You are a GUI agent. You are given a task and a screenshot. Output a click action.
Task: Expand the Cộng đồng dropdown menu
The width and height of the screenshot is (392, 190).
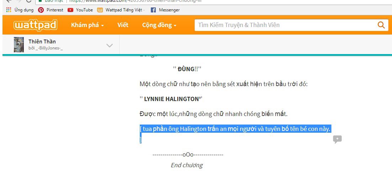coord(159,25)
